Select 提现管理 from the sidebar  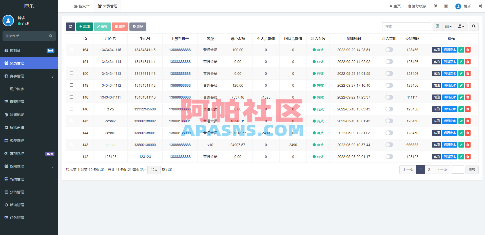tap(17, 102)
